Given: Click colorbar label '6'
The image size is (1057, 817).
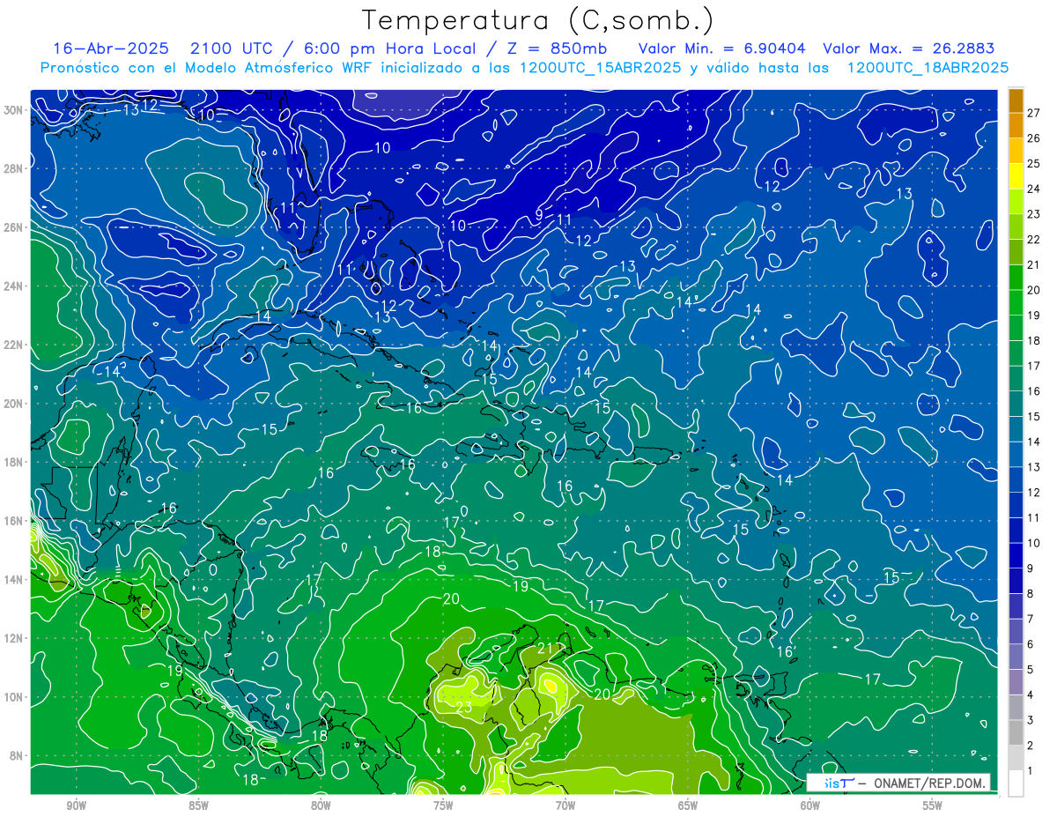Looking at the screenshot, I should coord(1031,644).
